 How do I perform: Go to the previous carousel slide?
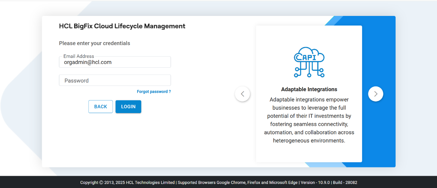[243, 94]
